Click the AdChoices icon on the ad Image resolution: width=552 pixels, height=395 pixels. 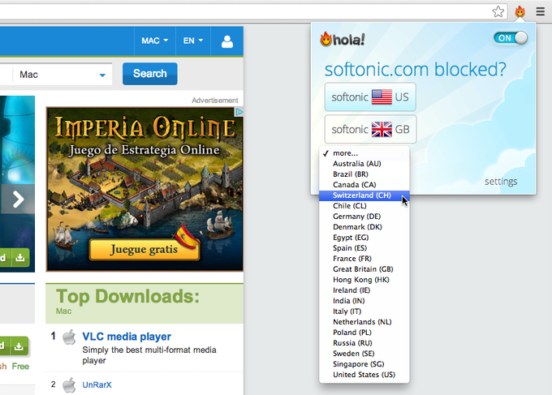pos(239,112)
